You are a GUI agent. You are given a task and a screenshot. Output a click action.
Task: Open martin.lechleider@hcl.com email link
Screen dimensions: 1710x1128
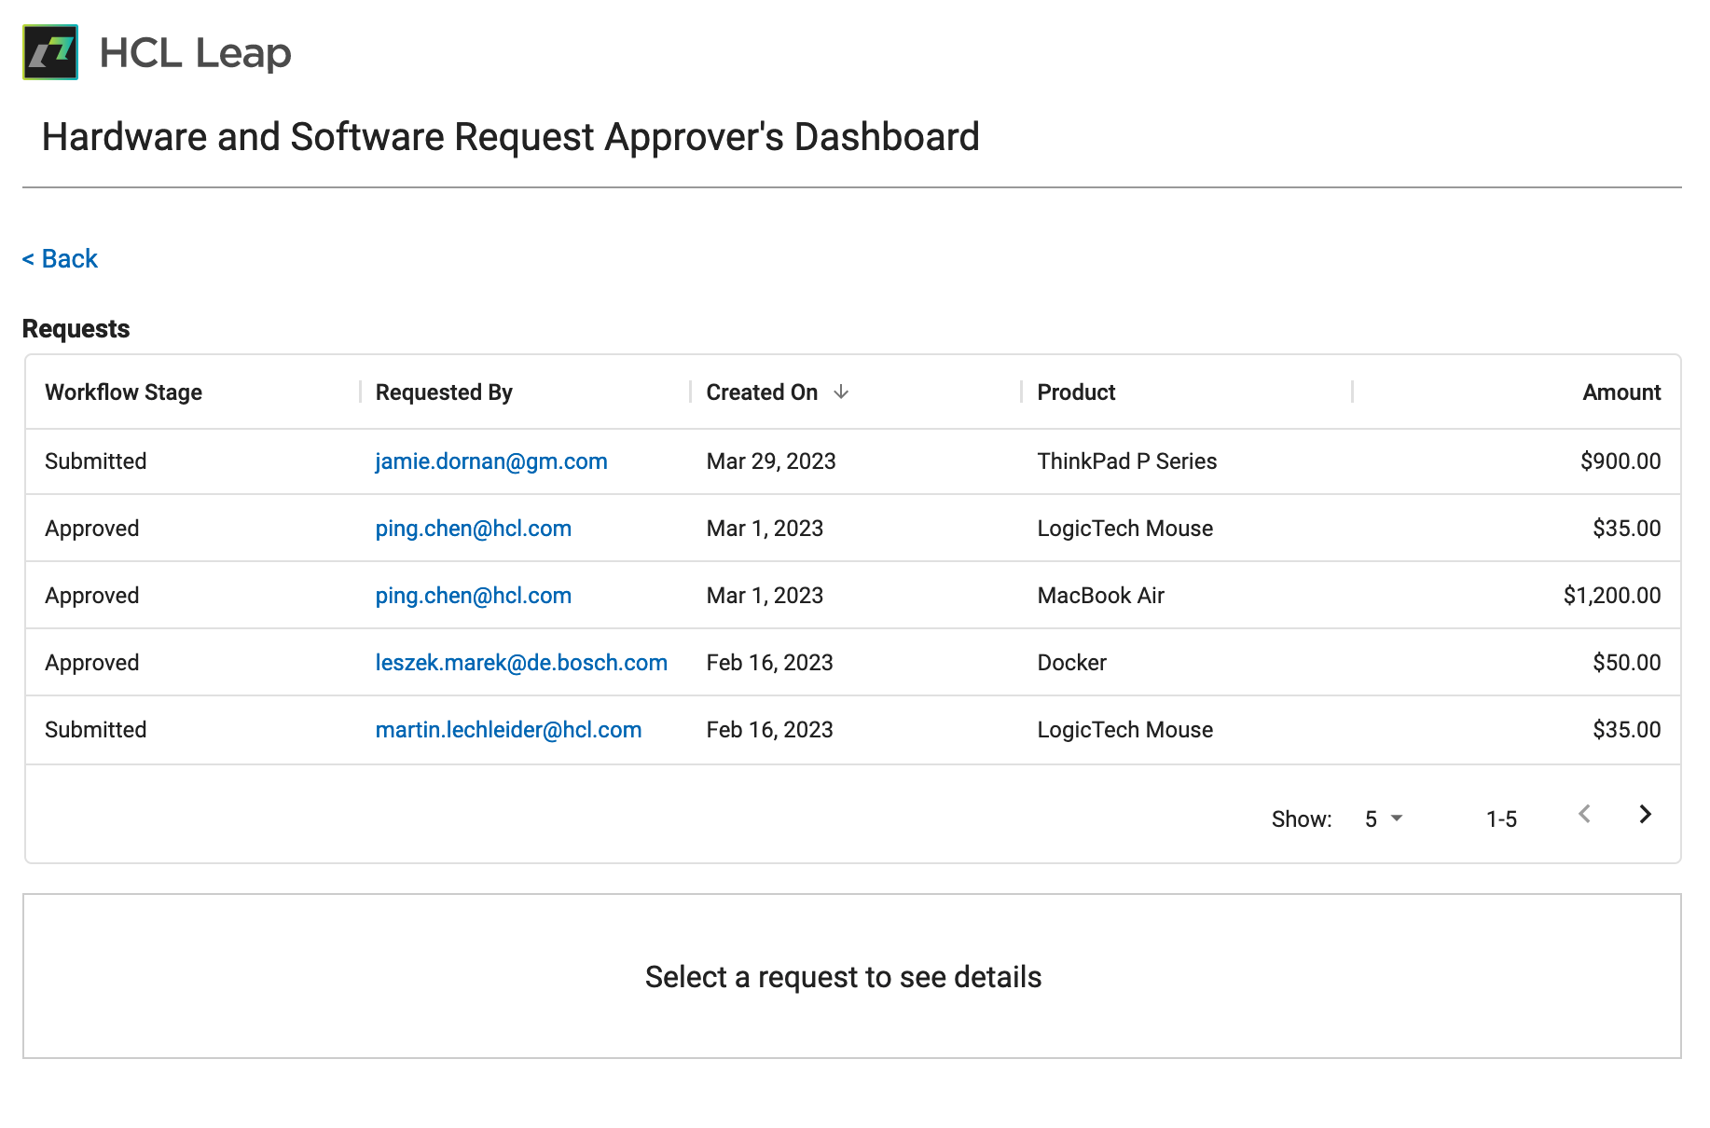click(508, 730)
